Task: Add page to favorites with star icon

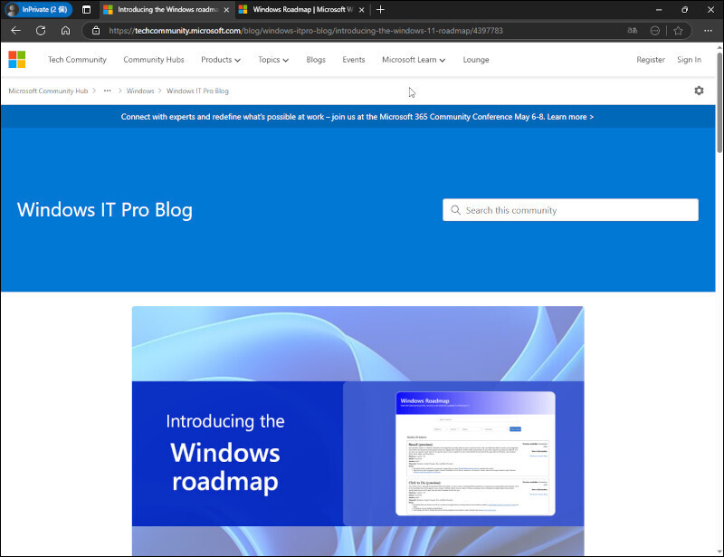Action: pyautogui.click(x=678, y=31)
